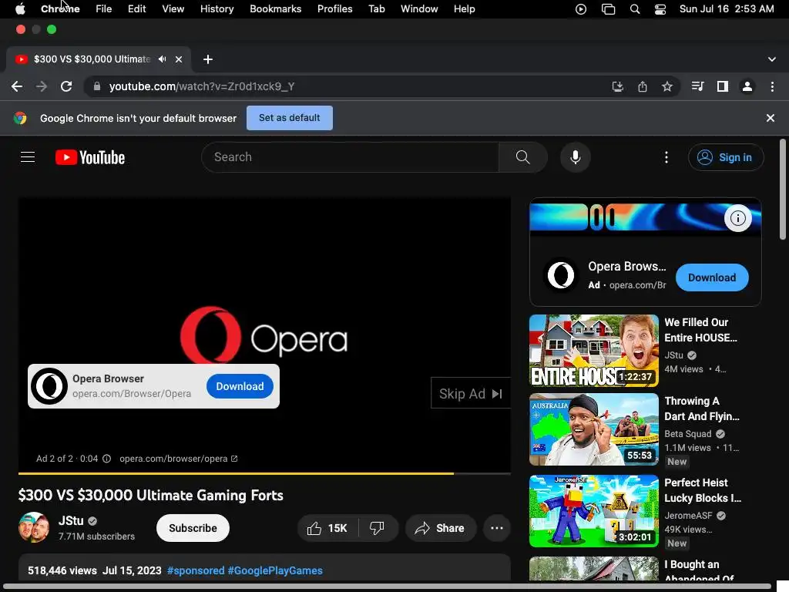Viewport: 789px width, 592px height.
Task: Expand the tab search dropdown arrow
Action: pos(772,59)
